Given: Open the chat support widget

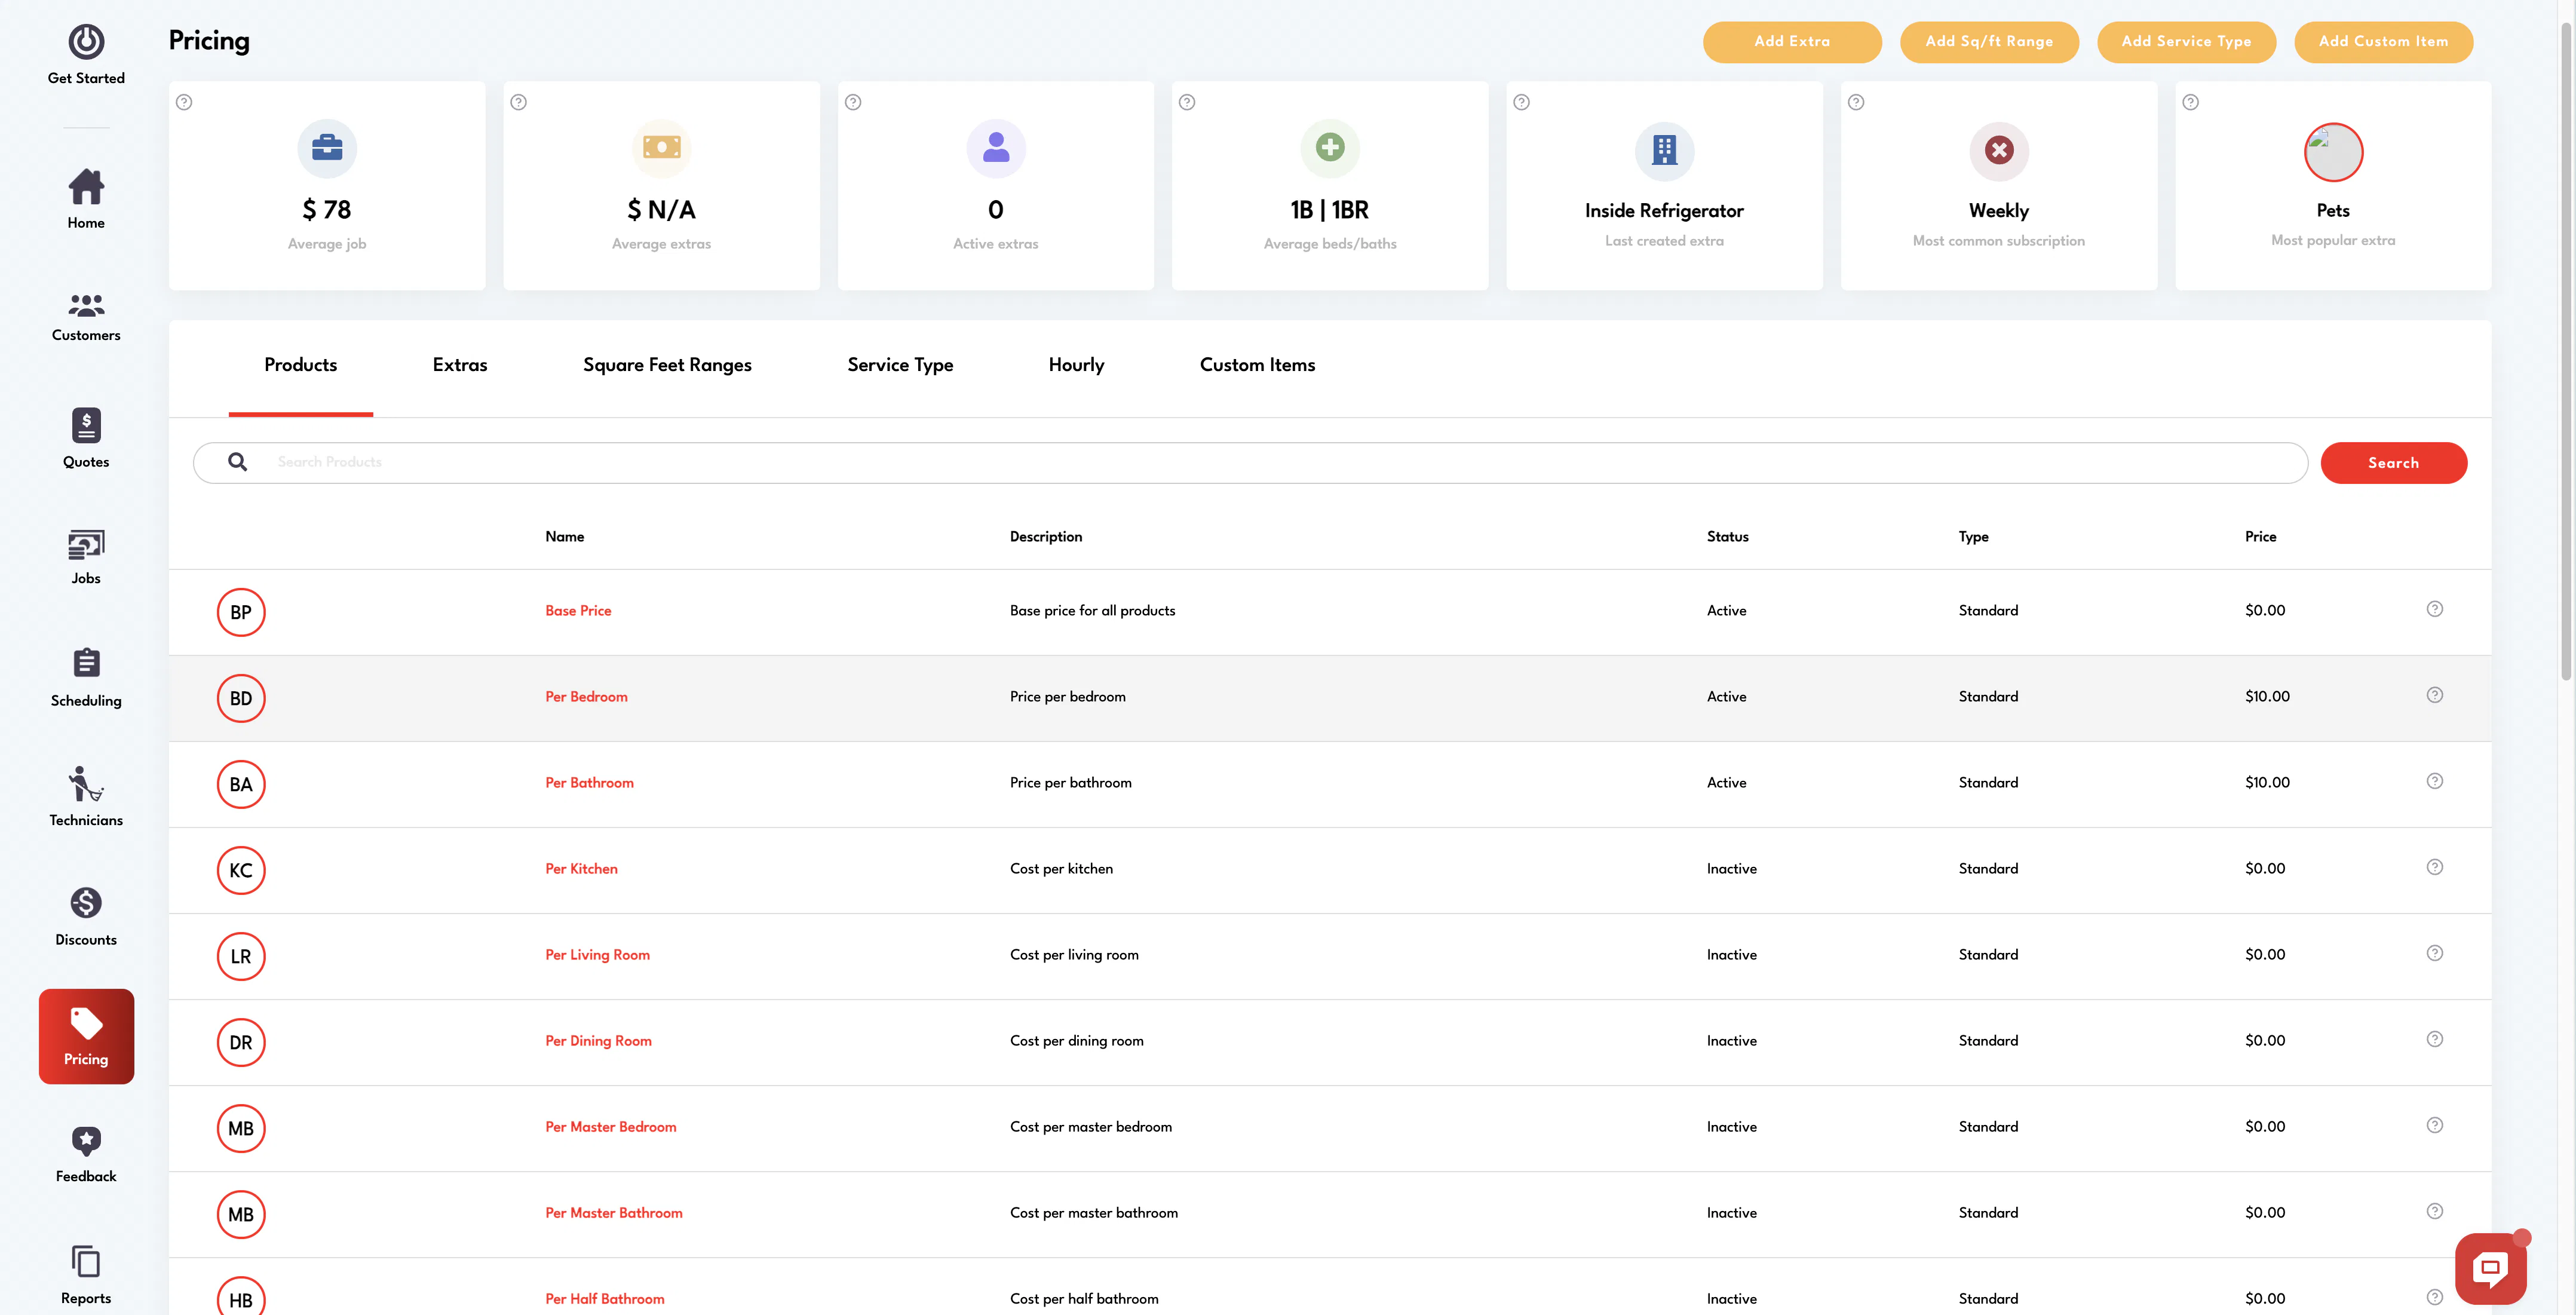Looking at the screenshot, I should pos(2490,1268).
